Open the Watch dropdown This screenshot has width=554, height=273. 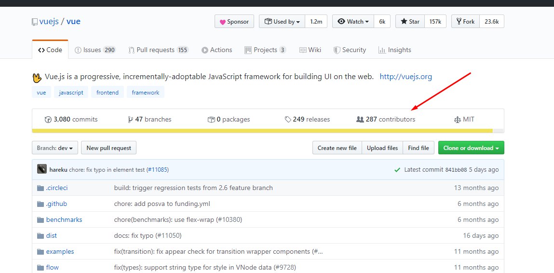pos(353,22)
